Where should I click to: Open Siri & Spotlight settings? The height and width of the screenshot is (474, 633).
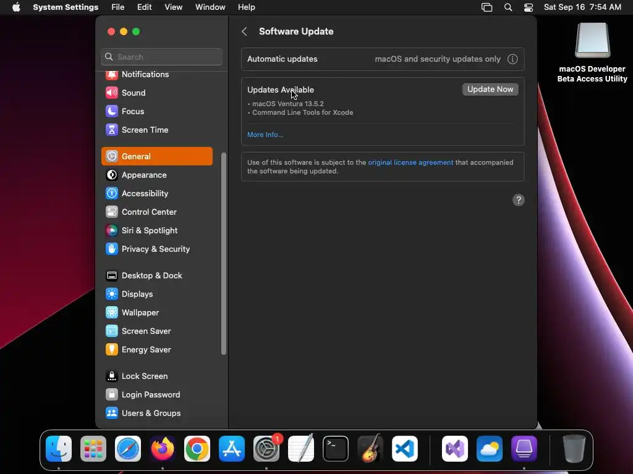pyautogui.click(x=156, y=231)
